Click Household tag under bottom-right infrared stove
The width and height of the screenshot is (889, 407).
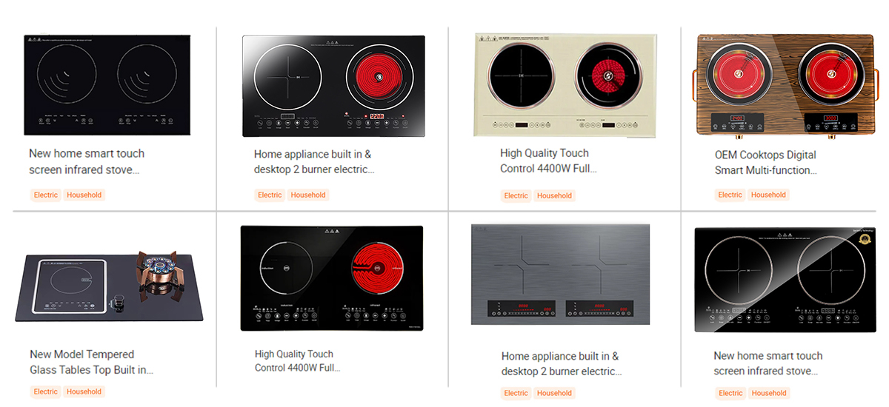pyautogui.click(x=769, y=393)
